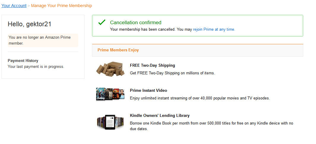This screenshot has height=144, width=316.
Task: Click the Hello, gektor21 greeting
Action: (29, 24)
